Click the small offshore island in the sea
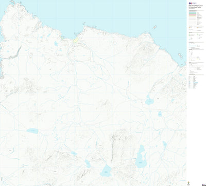Screen dimensions: 206x186 pos(154,27)
